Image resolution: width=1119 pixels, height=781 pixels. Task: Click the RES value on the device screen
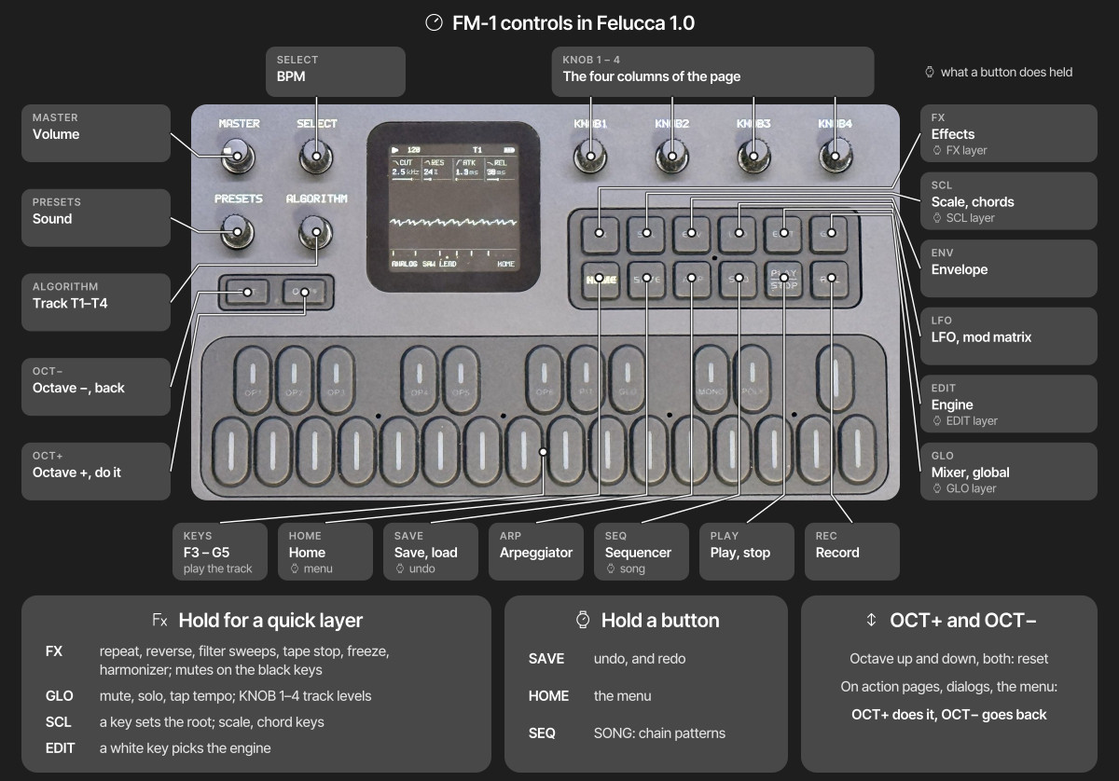pos(431,171)
